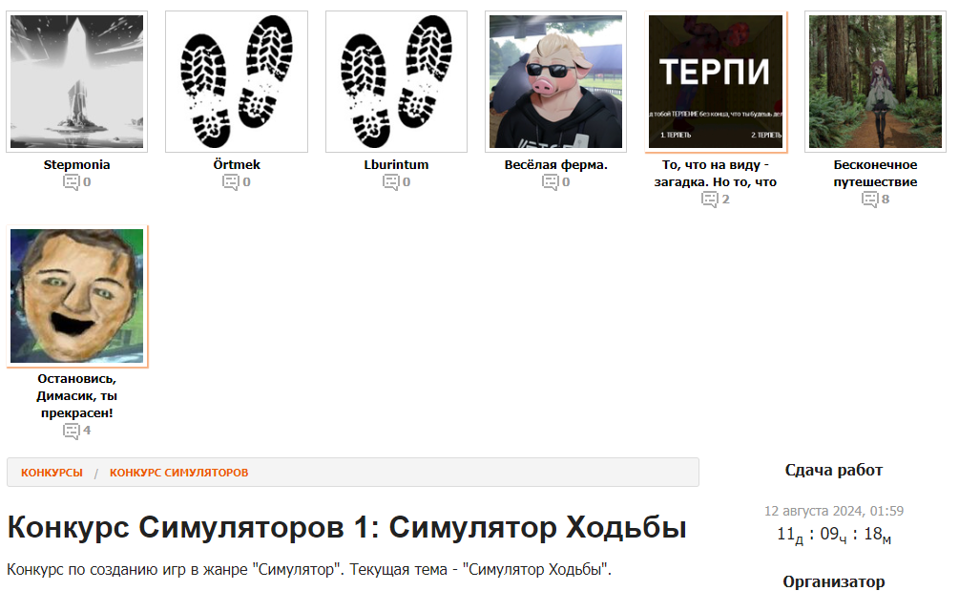Open comments icon showing 8 comments
The width and height of the screenshot is (959, 591).
pyautogui.click(x=870, y=200)
